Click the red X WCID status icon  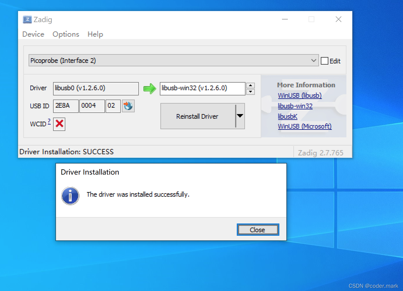[59, 124]
